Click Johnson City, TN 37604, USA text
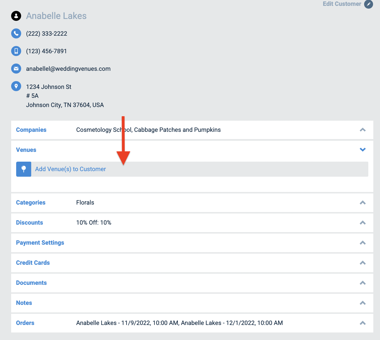The width and height of the screenshot is (380, 340). click(65, 105)
